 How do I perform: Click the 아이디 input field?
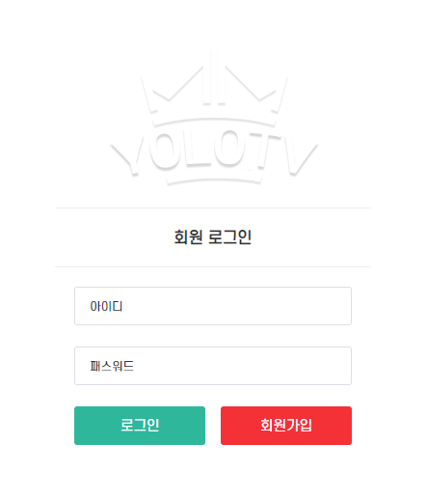213,306
